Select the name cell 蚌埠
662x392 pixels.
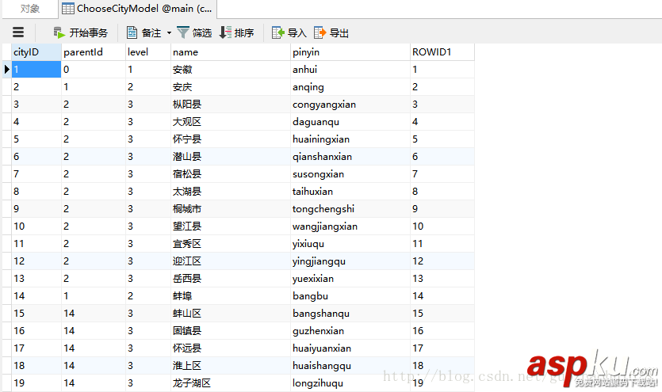pyautogui.click(x=231, y=296)
